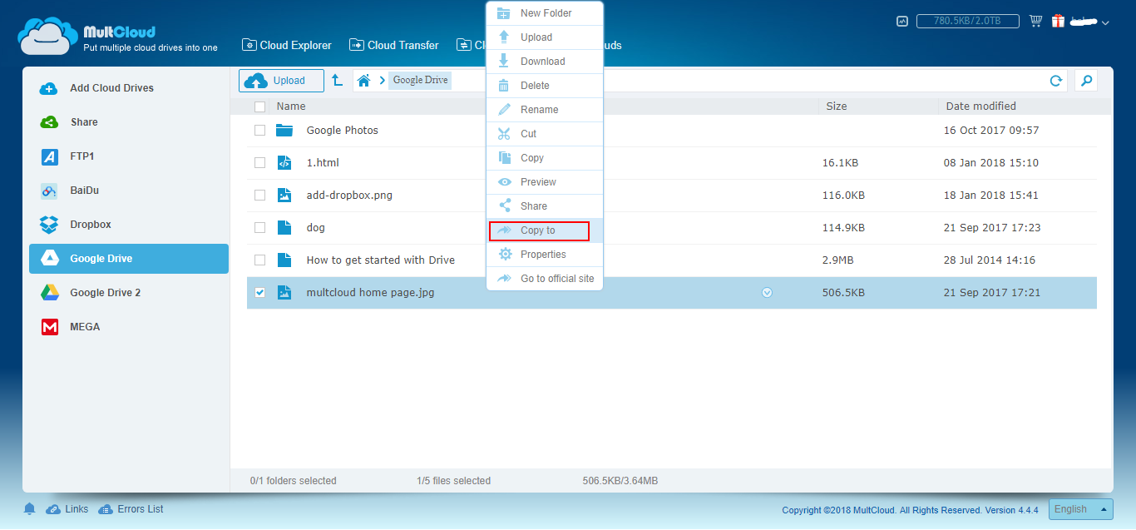This screenshot has height=530, width=1136.
Task: Choose Go to official site entry
Action: click(x=545, y=279)
